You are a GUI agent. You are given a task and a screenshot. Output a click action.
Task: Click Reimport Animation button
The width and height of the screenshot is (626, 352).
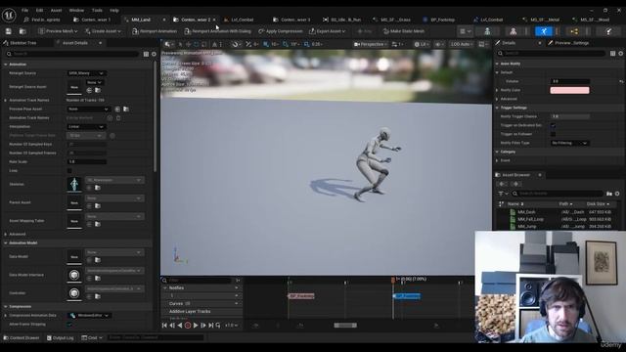155,31
